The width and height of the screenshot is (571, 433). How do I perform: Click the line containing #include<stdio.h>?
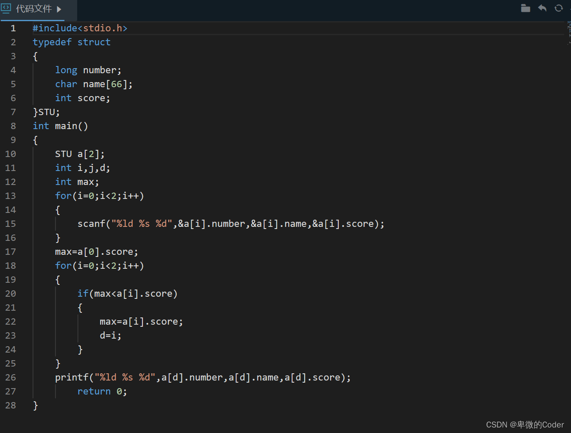point(80,28)
